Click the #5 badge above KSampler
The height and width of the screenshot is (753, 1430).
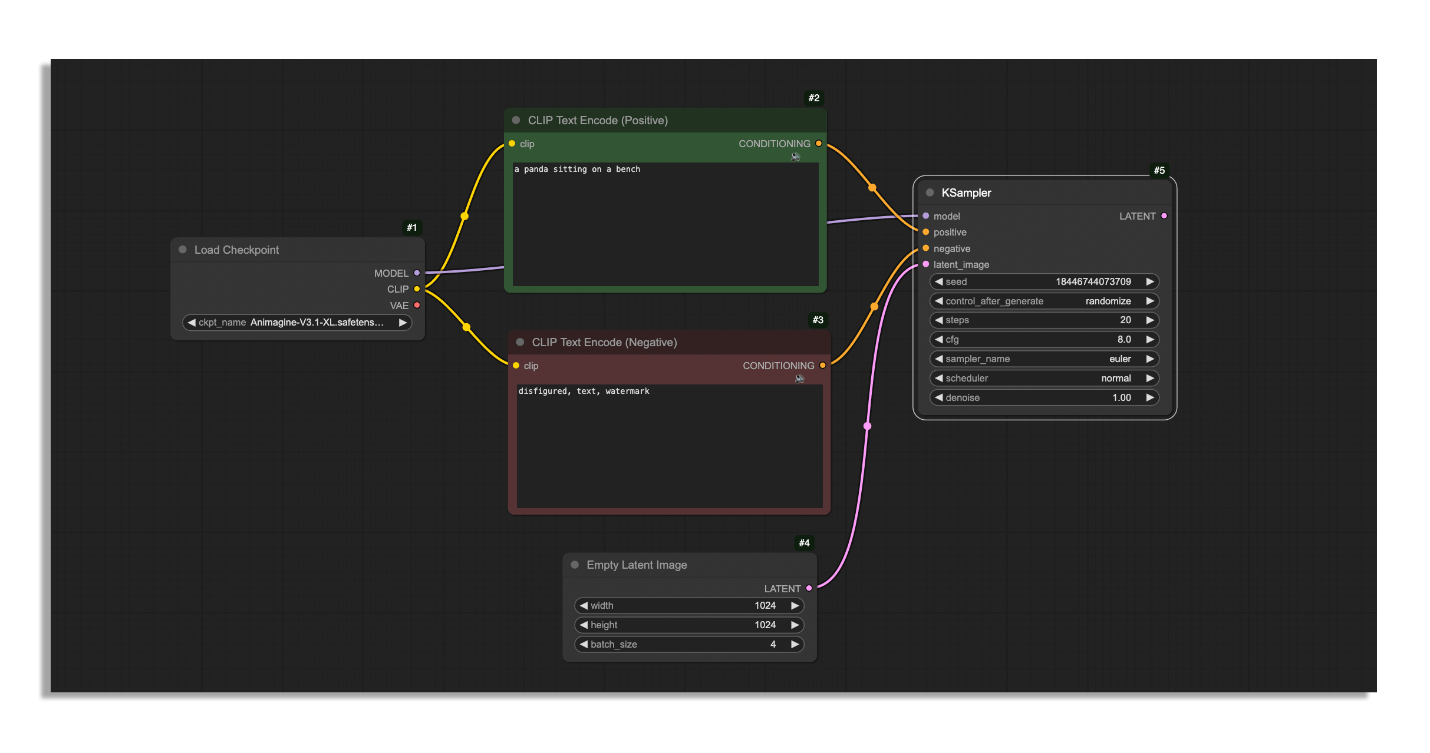tap(1159, 170)
